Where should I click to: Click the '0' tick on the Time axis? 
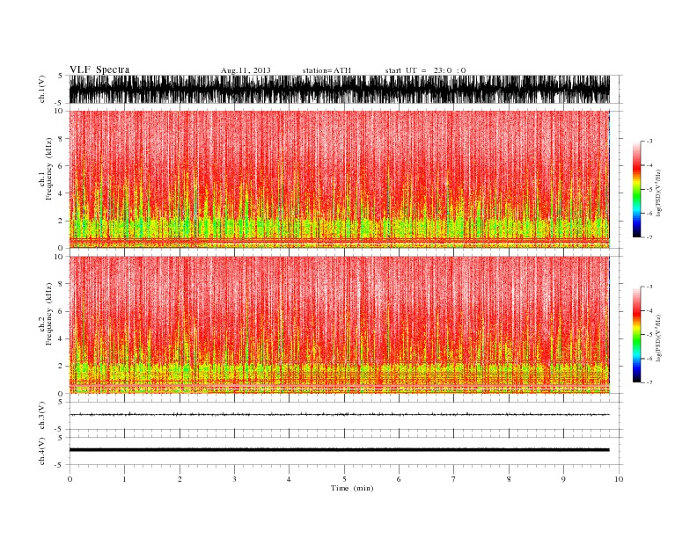tap(70, 479)
